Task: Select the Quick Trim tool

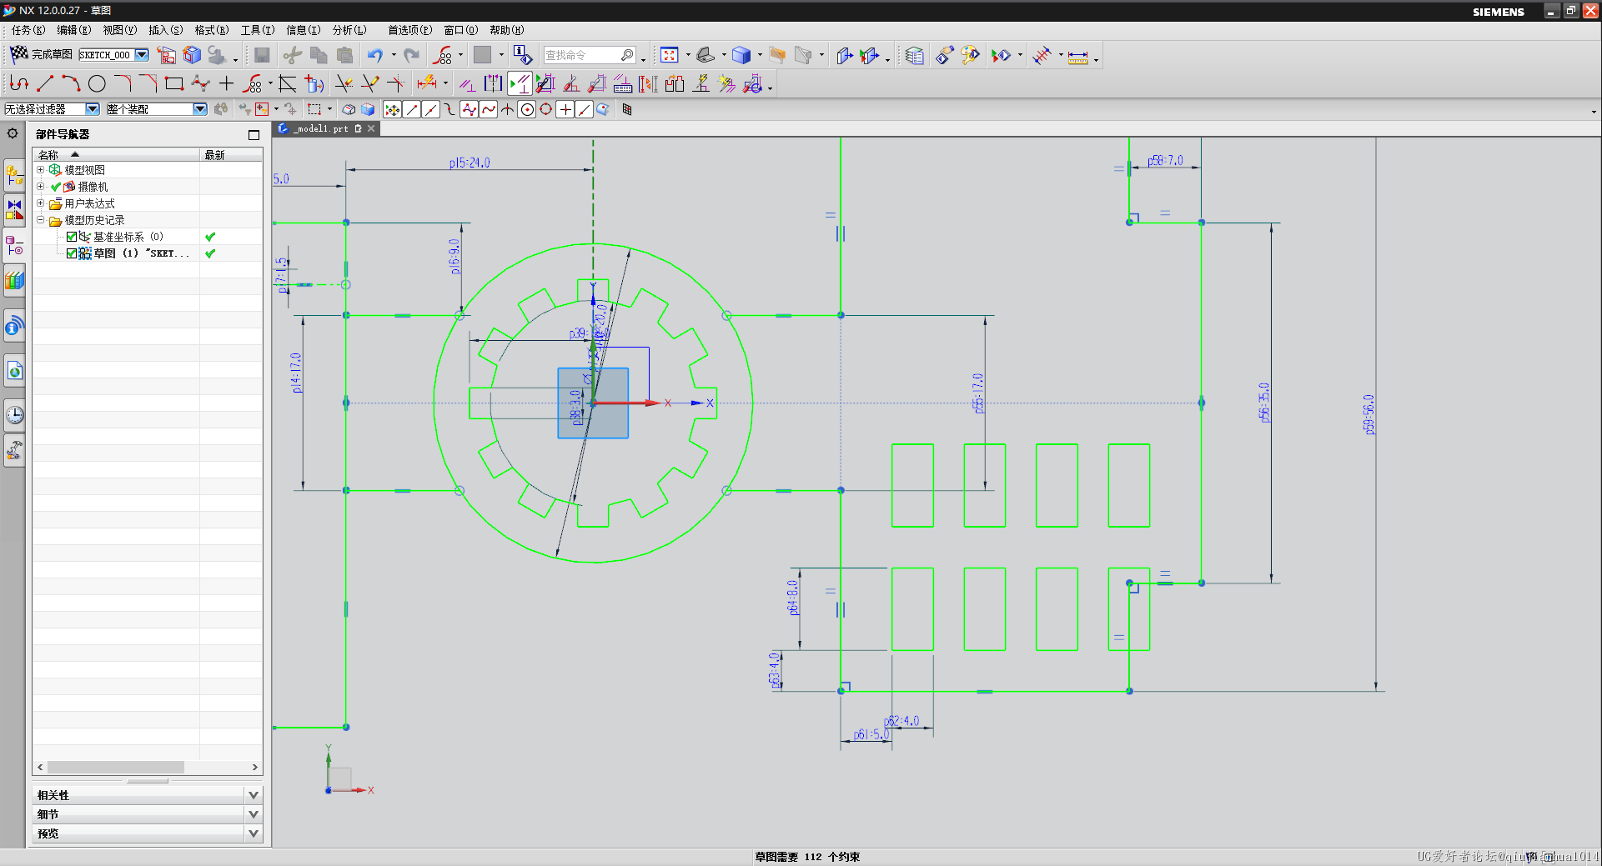Action: (344, 83)
